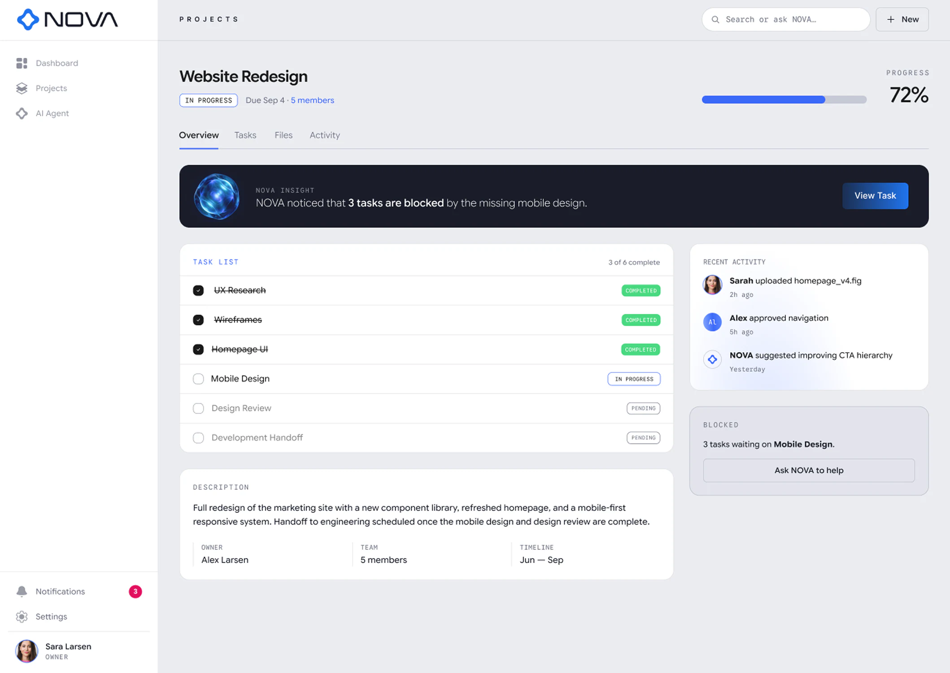The image size is (950, 673).
Task: Click the Homepage UI COMPLETED badge
Action: (x=641, y=350)
